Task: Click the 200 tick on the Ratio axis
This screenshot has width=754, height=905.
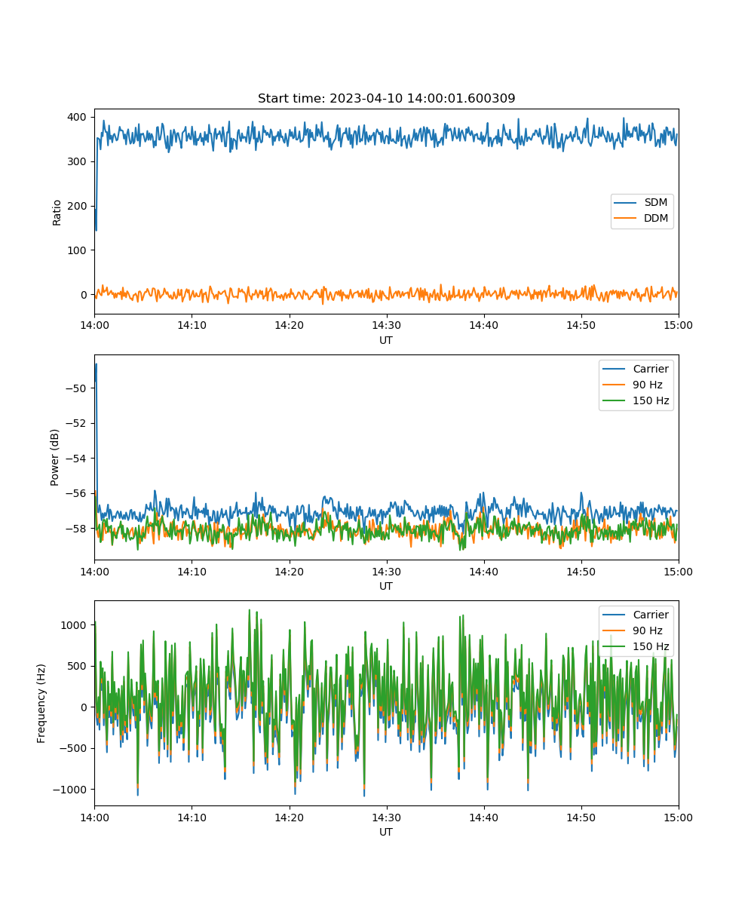Action: point(78,206)
